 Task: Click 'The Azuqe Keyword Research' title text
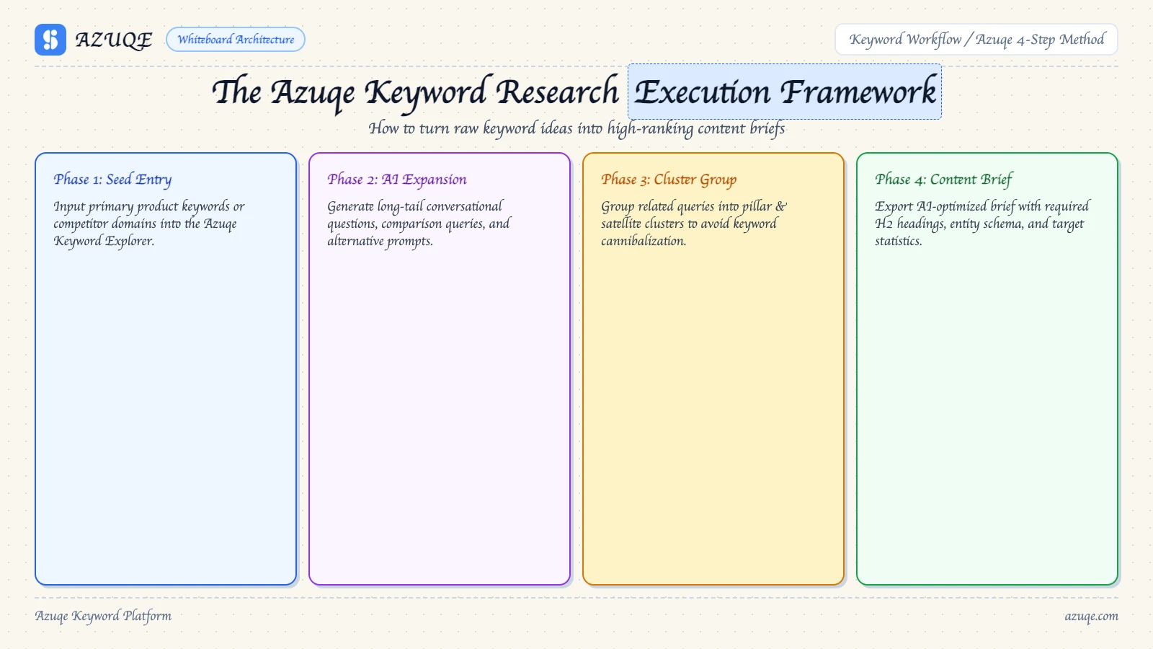click(x=416, y=93)
